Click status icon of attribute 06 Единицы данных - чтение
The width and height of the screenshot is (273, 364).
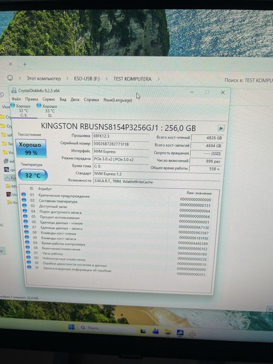(x=26, y=222)
